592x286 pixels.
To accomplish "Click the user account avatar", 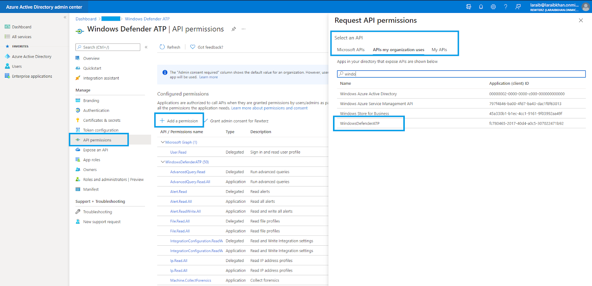I will (x=586, y=7).
